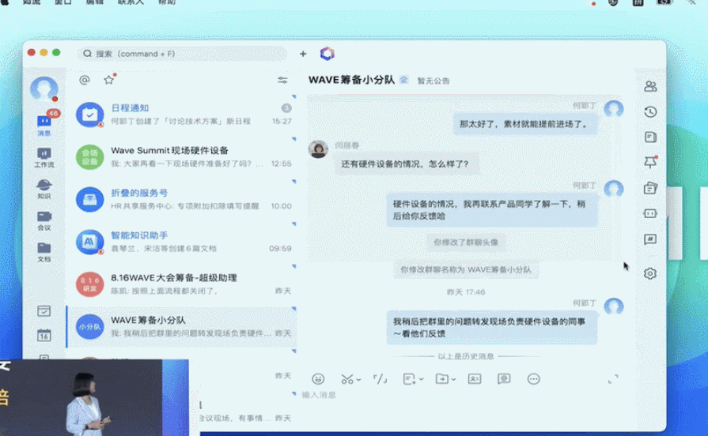Image resolution: width=708 pixels, height=436 pixels.
Task: Click the sender avatar beside 还有硬件设备的情况
Action: pyautogui.click(x=318, y=149)
